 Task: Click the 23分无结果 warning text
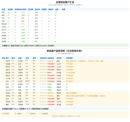pyautogui.click(x=70, y=73)
